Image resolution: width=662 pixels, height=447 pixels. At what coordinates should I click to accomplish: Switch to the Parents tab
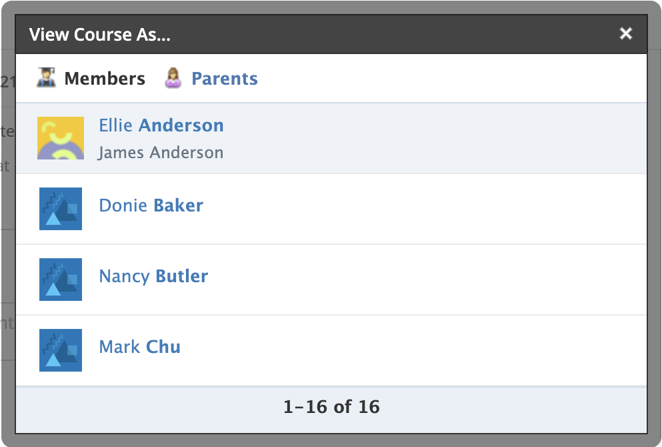point(224,79)
